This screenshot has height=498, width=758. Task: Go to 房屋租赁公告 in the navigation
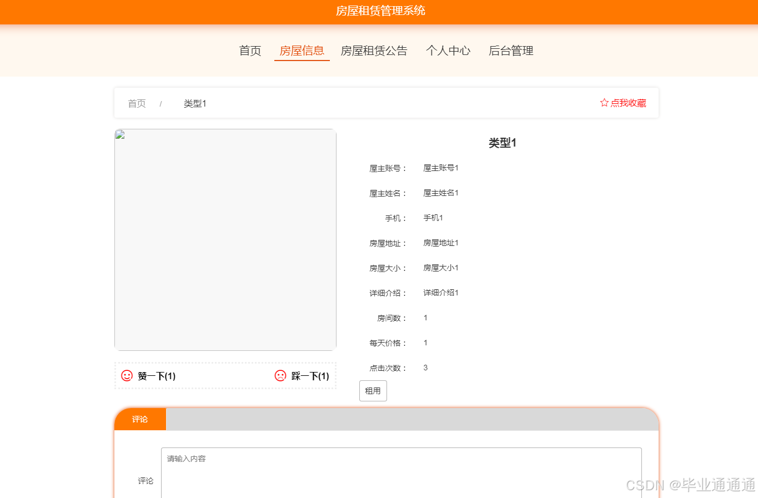374,51
